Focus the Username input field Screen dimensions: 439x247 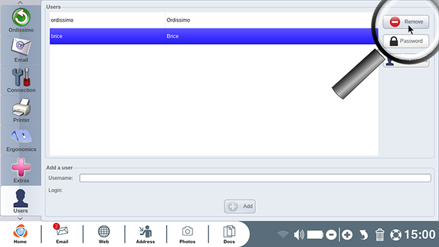pyautogui.click(x=255, y=178)
